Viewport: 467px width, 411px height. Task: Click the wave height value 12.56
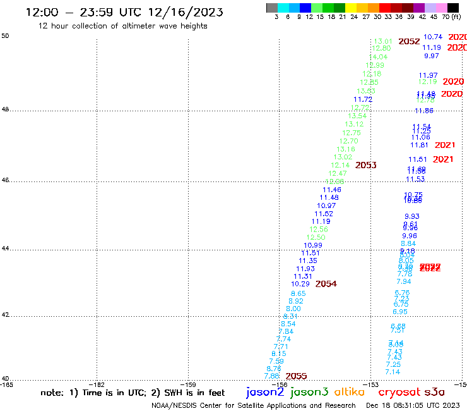(319, 230)
